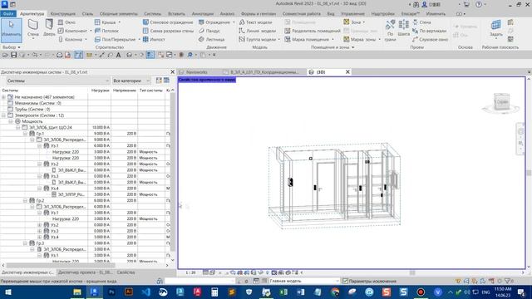The image size is (532, 299).
Task: Expand the Помещения и зоны panel dropdown
Action: [332, 47]
